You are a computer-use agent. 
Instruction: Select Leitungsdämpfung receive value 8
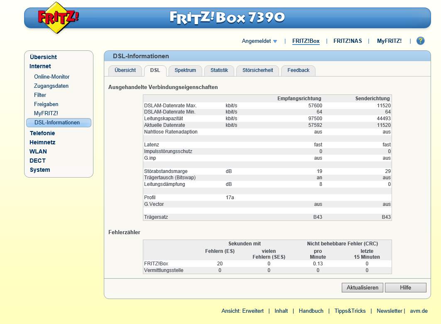pos(321,184)
